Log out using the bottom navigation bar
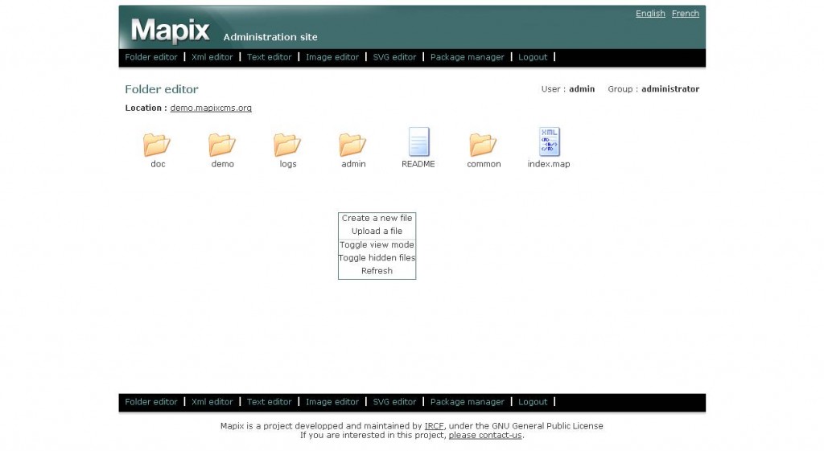The width and height of the screenshot is (824, 451). tap(533, 402)
